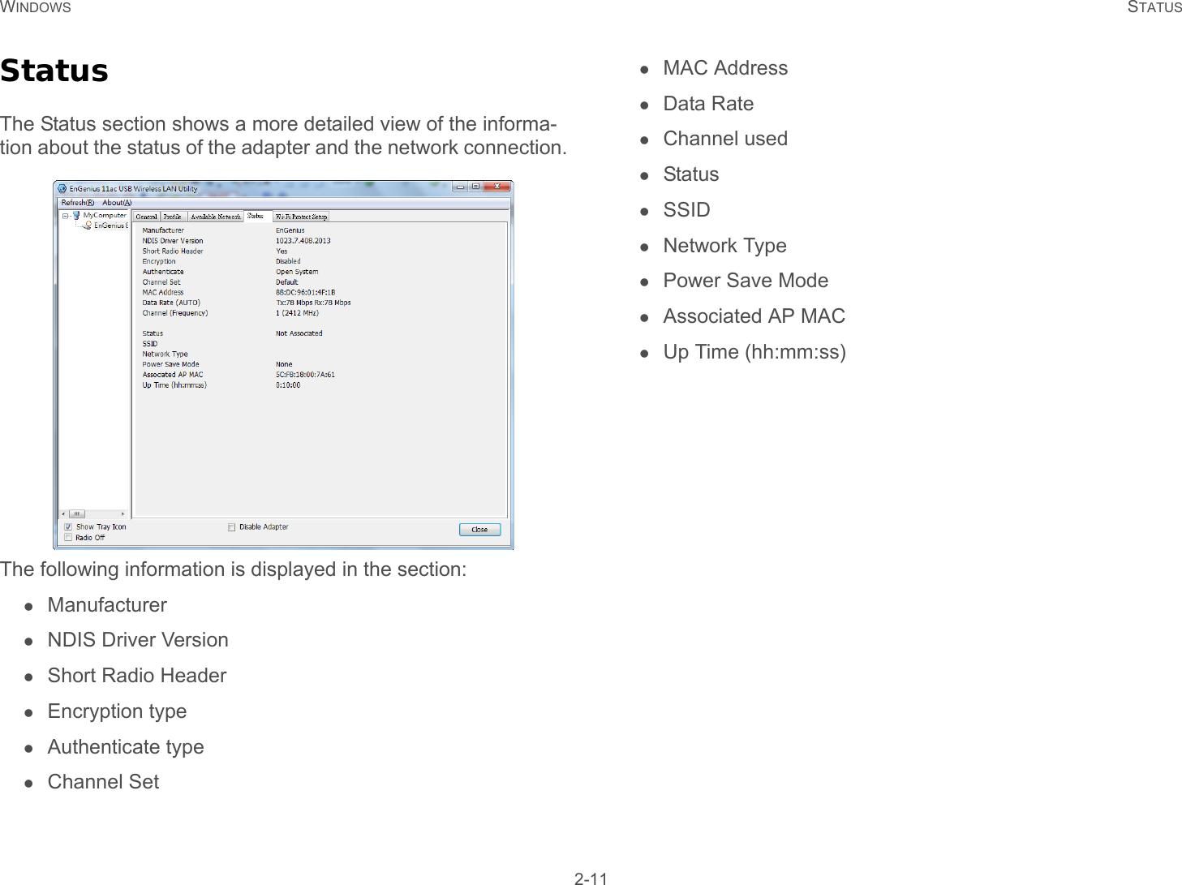Click the 'Tx:78 Mbps Rx:78 Mbps' value
Image resolution: width=1182 pixels, height=885 pixels.
point(313,303)
